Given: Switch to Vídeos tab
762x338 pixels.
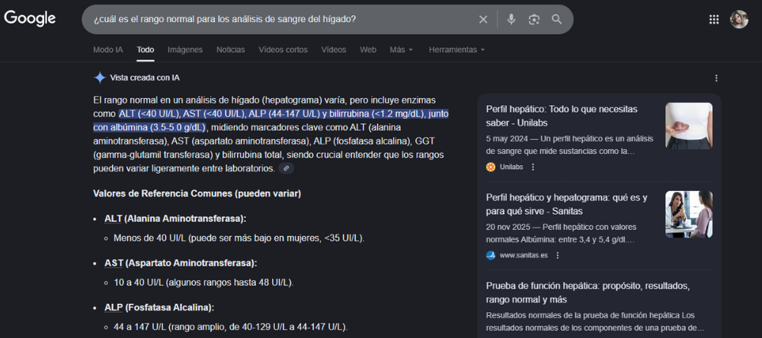Looking at the screenshot, I should 334,49.
